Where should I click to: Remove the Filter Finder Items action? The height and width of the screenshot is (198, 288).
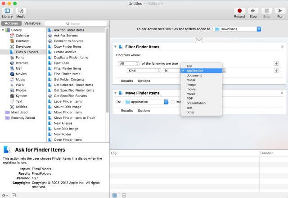[282, 47]
